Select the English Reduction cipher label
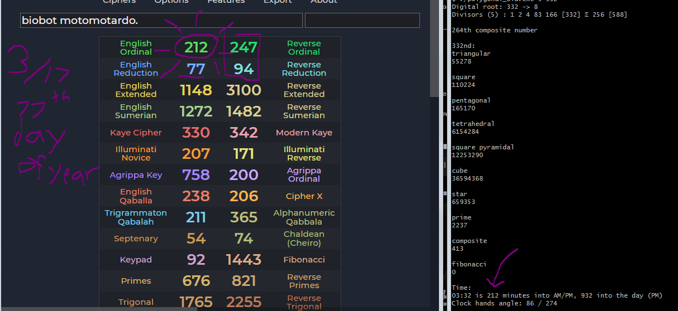This screenshot has width=678, height=311. (136, 69)
